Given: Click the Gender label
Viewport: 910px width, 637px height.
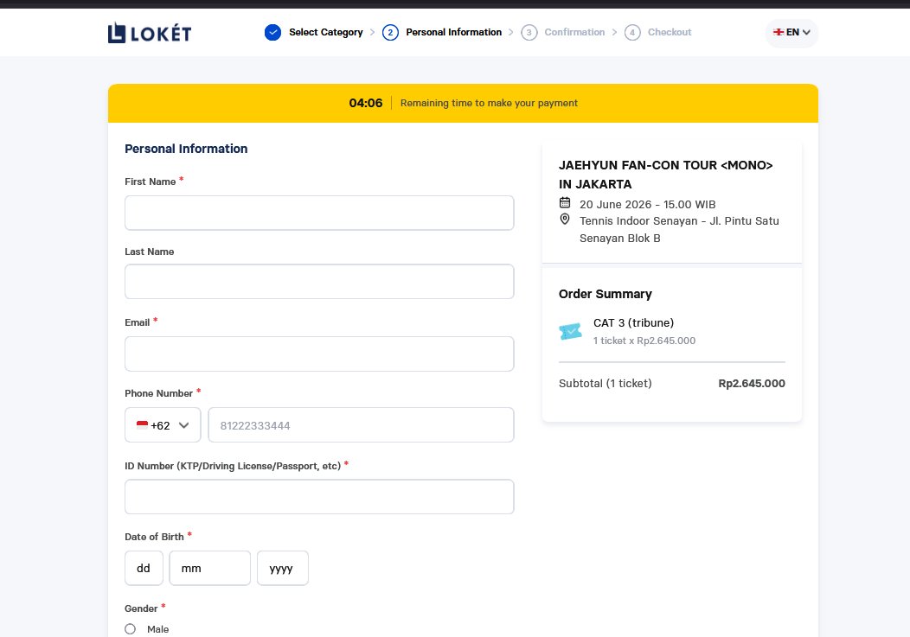Looking at the screenshot, I should pyautogui.click(x=141, y=608).
